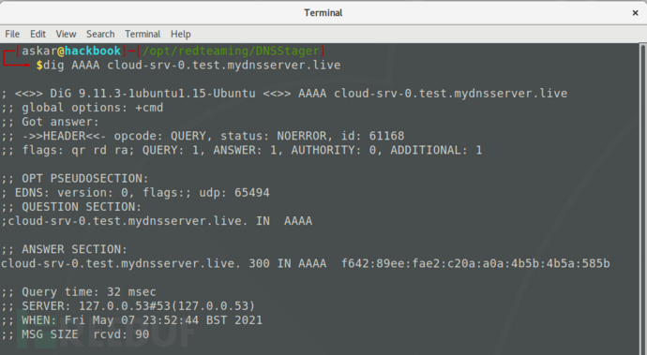The image size is (647, 355).
Task: Click the Query time: 32 msec line
Action: point(79,292)
